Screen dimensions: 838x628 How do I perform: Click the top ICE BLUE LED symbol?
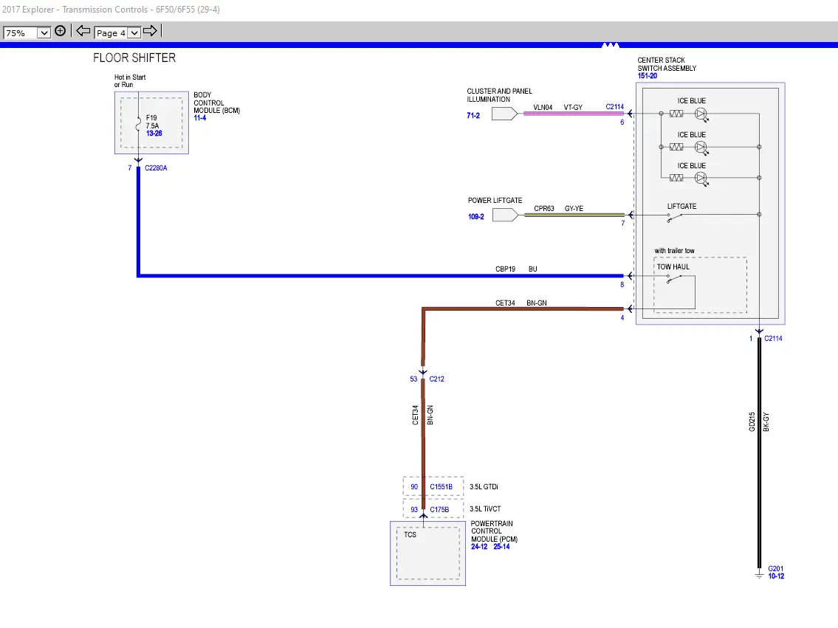(x=701, y=114)
